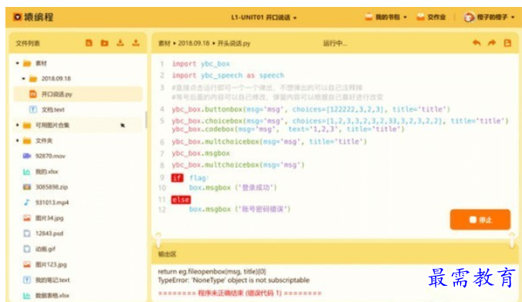Click the image icon beside 图片123.jpg

26,265
